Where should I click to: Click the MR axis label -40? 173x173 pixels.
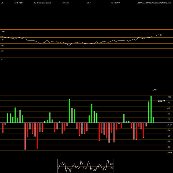click(x=169, y=136)
